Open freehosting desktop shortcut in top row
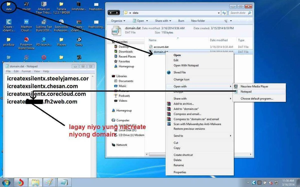This screenshot has height=187, width=300. coord(96,6)
